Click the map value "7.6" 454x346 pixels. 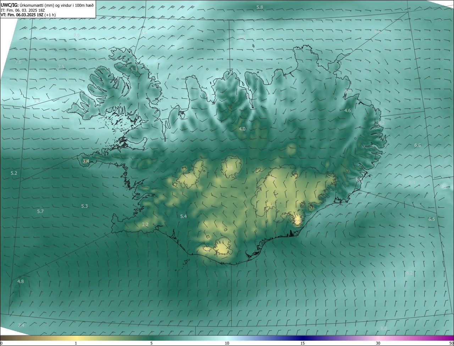[x=18, y=62]
